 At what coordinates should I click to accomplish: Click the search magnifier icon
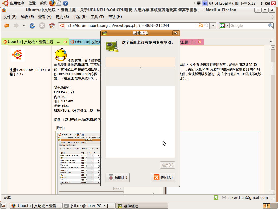(x=271, y=26)
